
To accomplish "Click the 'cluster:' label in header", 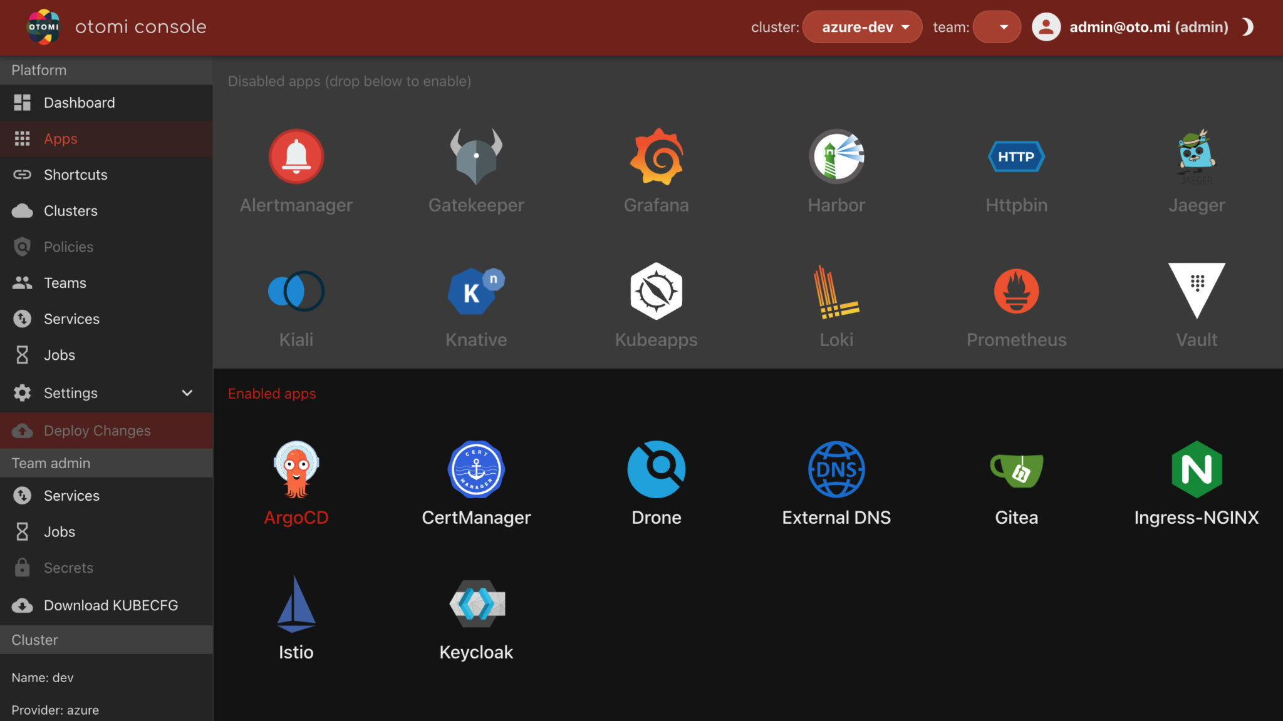I will [775, 27].
